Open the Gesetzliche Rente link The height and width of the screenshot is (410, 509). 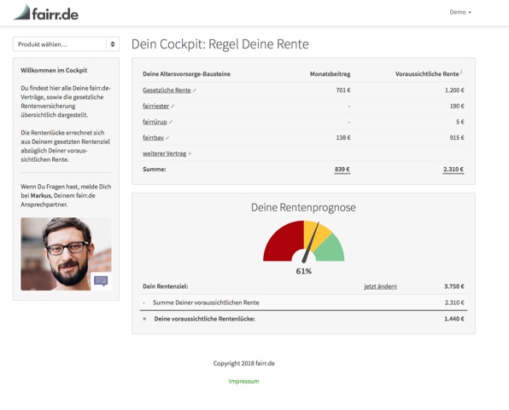(x=167, y=90)
